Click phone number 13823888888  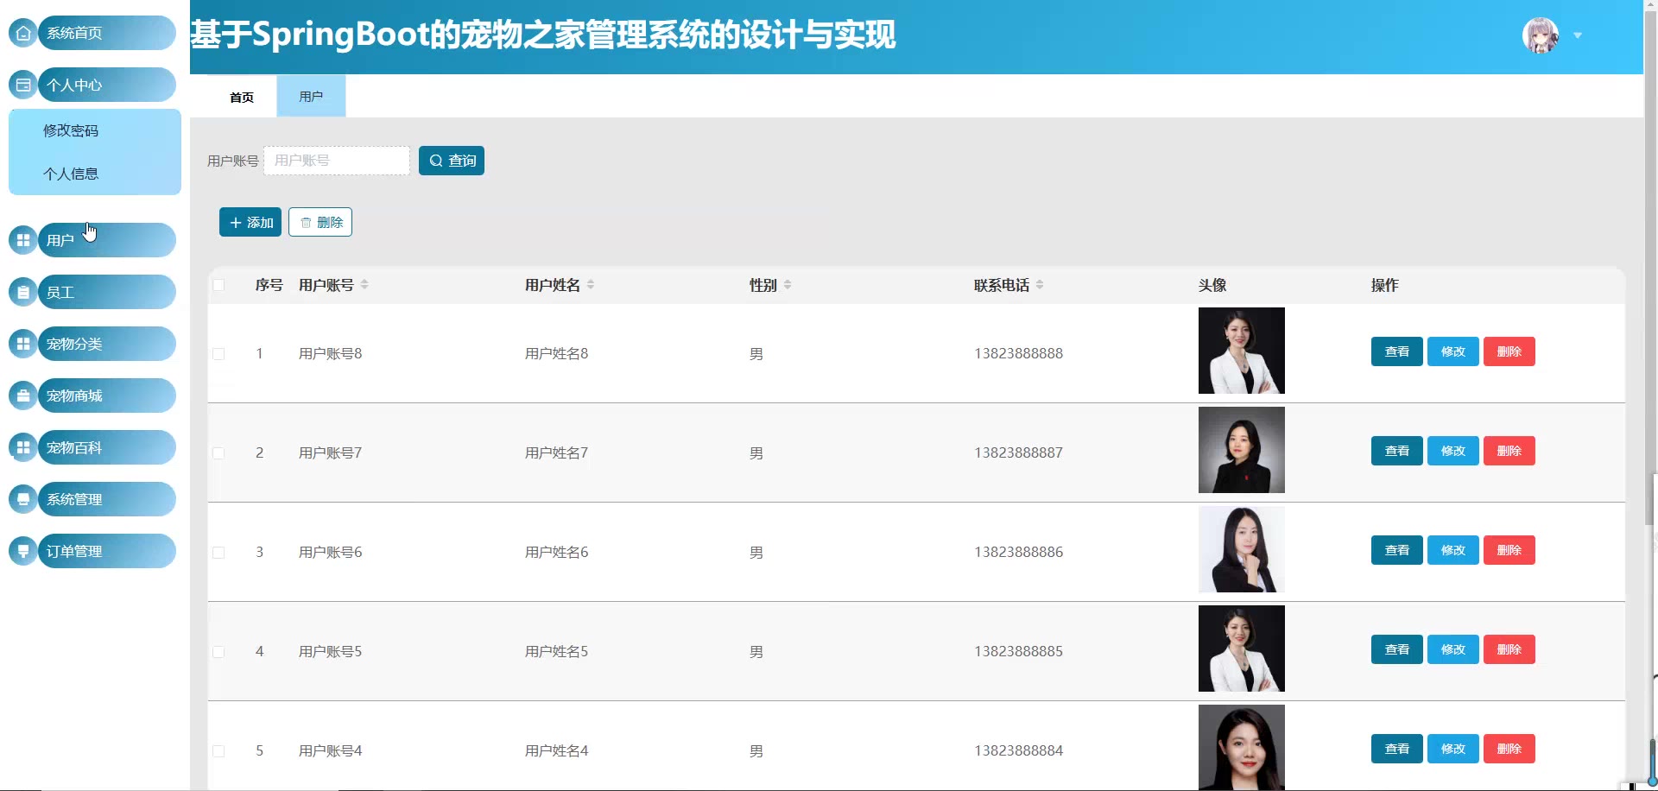[1018, 353]
